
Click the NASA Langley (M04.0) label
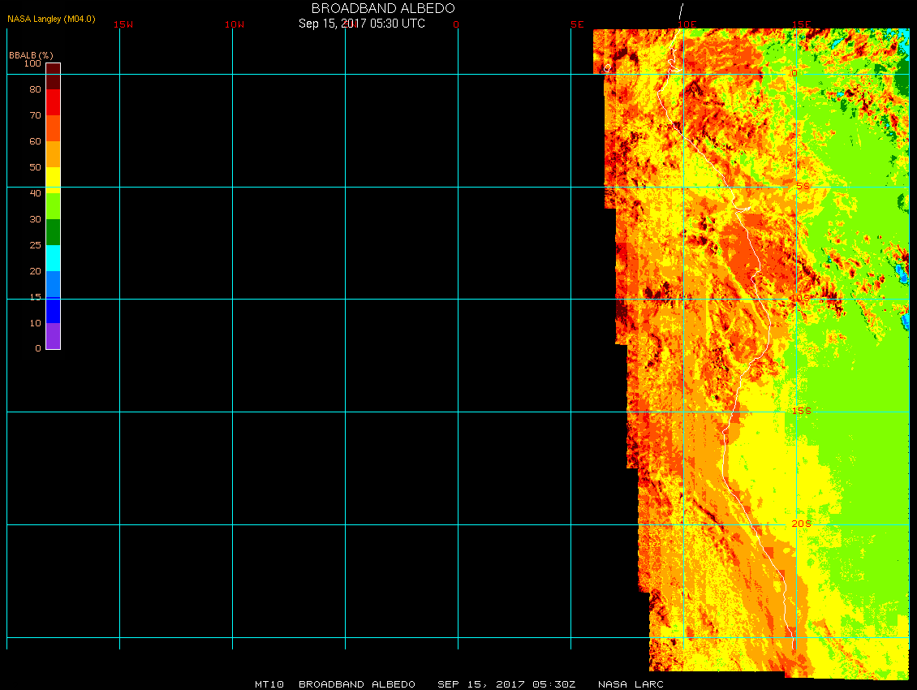[51, 19]
